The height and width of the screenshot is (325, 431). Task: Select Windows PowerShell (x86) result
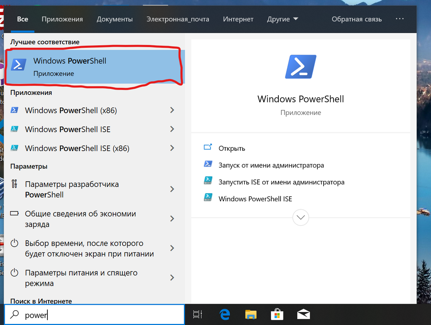pyautogui.click(x=95, y=110)
